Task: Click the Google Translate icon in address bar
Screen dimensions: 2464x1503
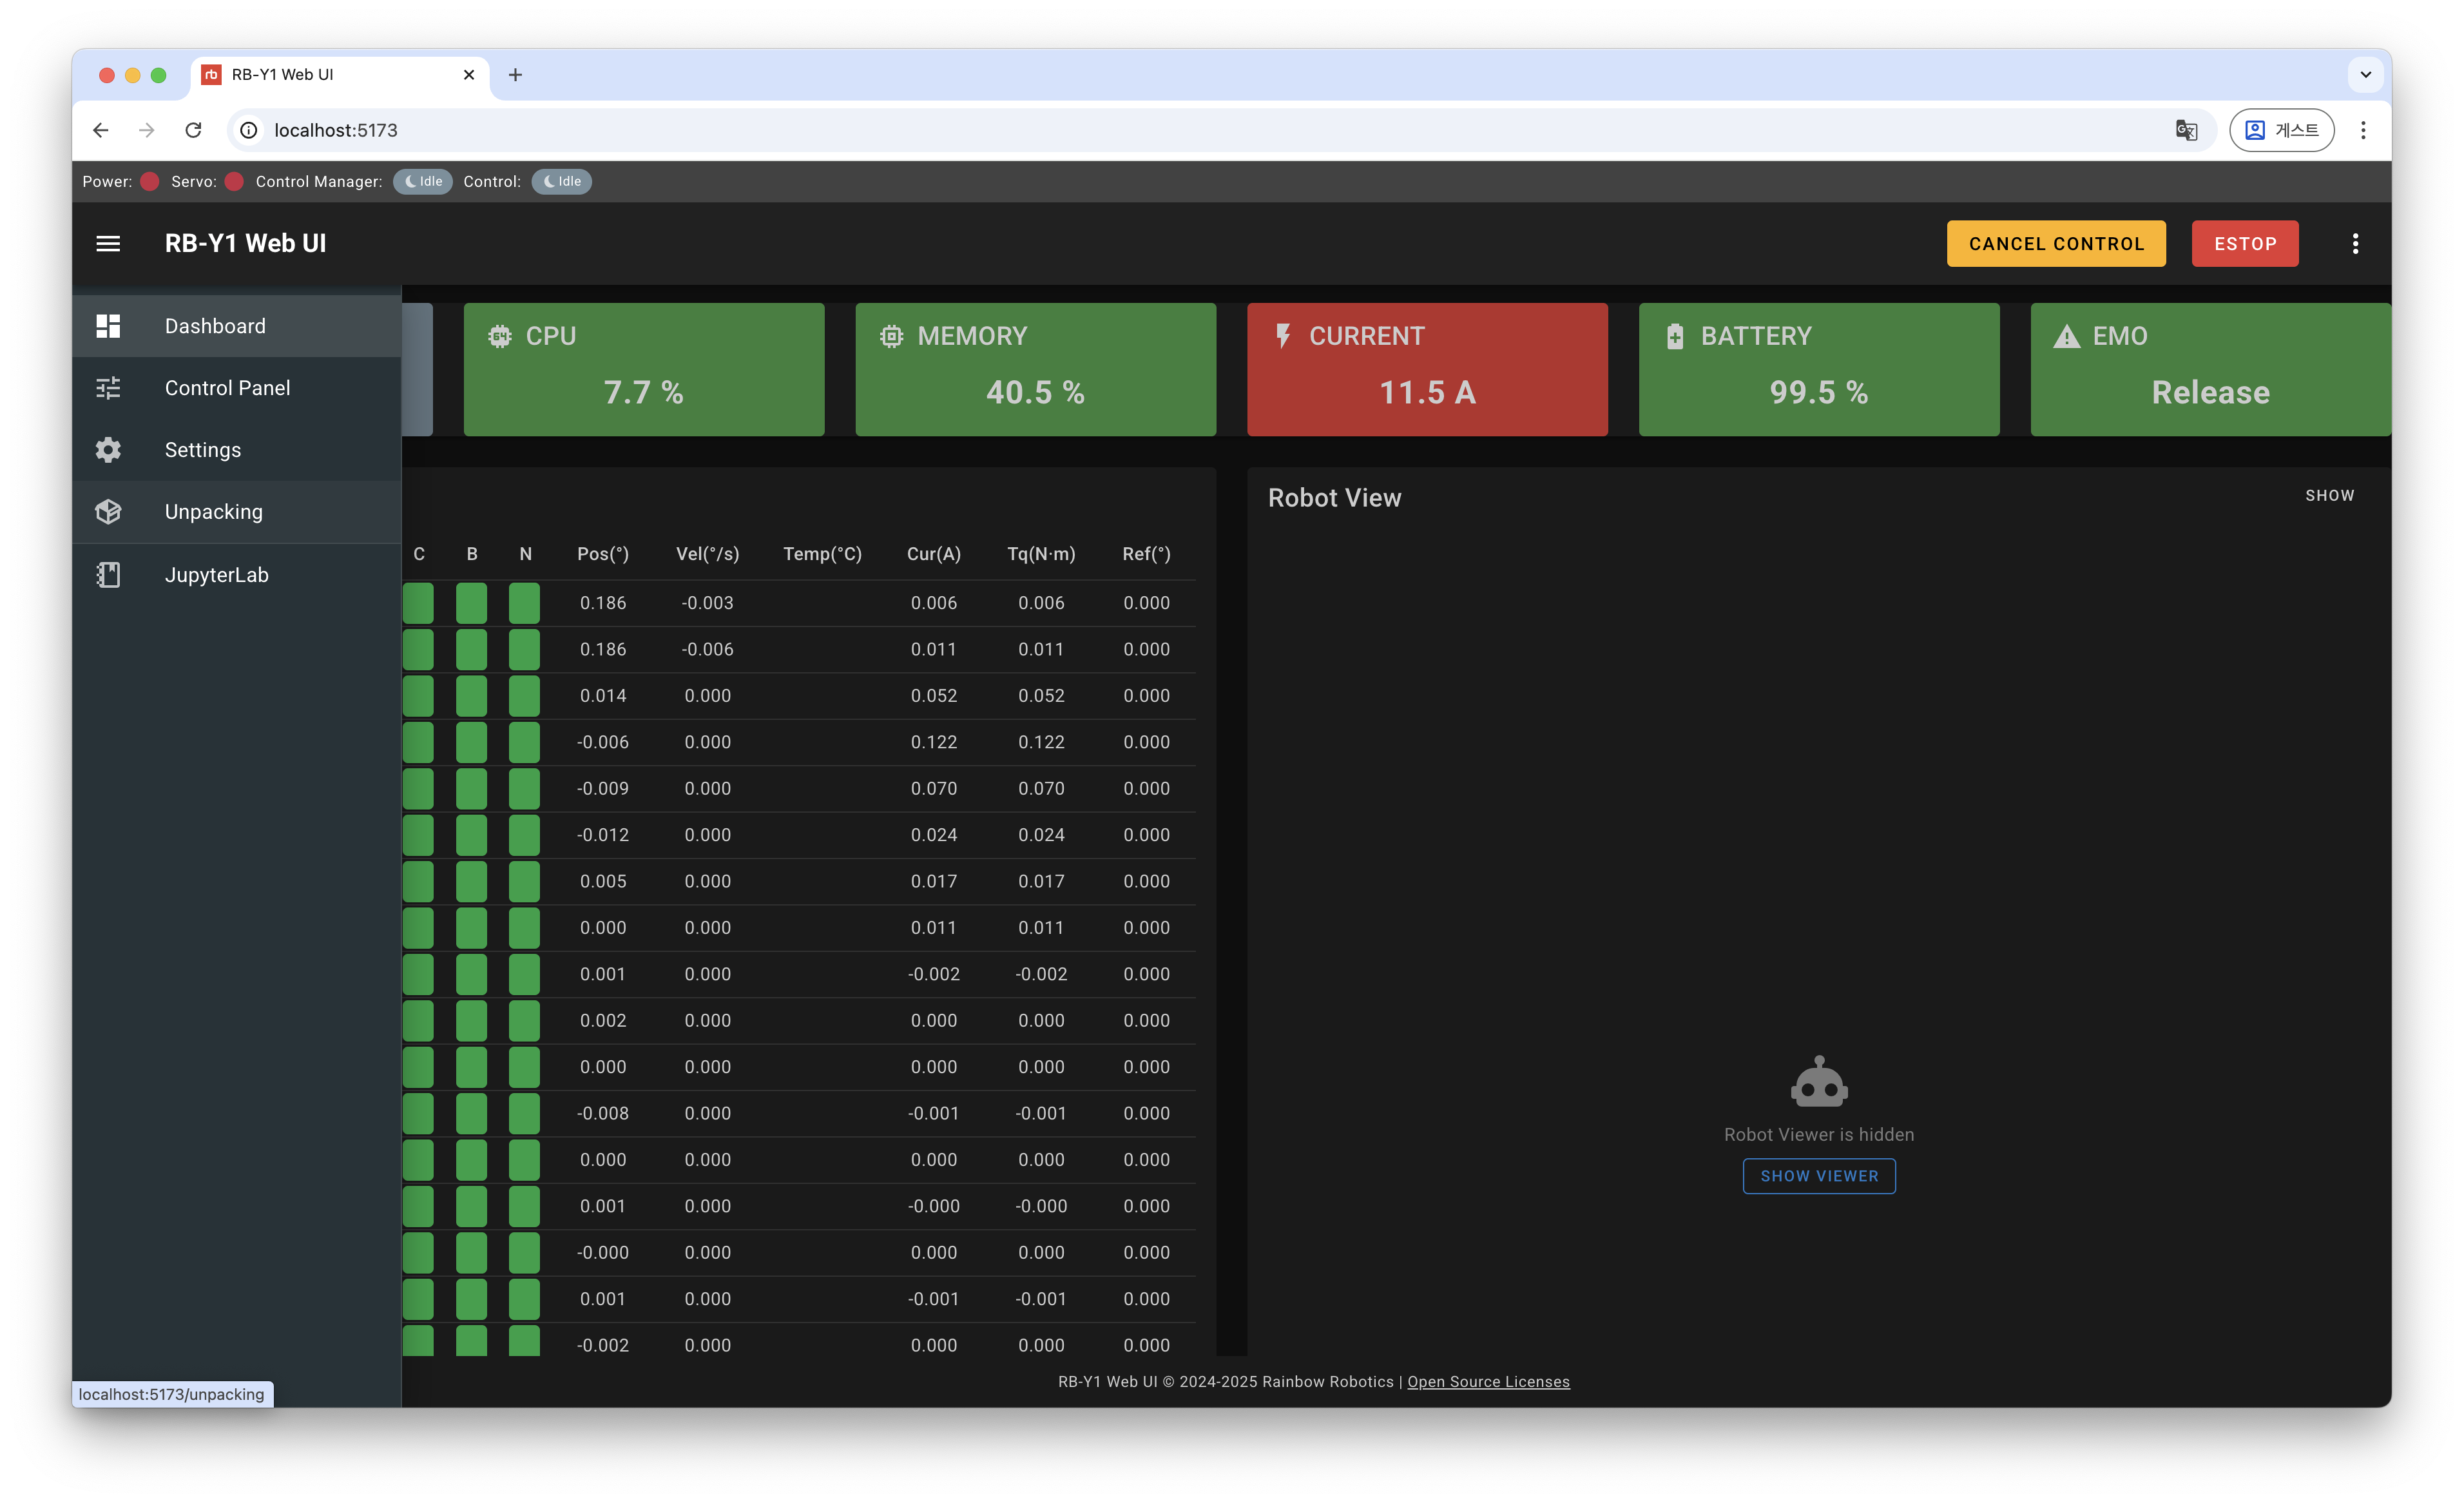Action: point(2185,130)
